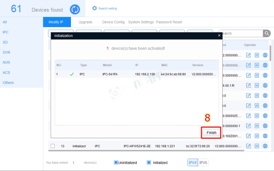Click edit pencil icon in the 2.0000000 row
This screenshot has width=274, height=171.
[x=248, y=55]
